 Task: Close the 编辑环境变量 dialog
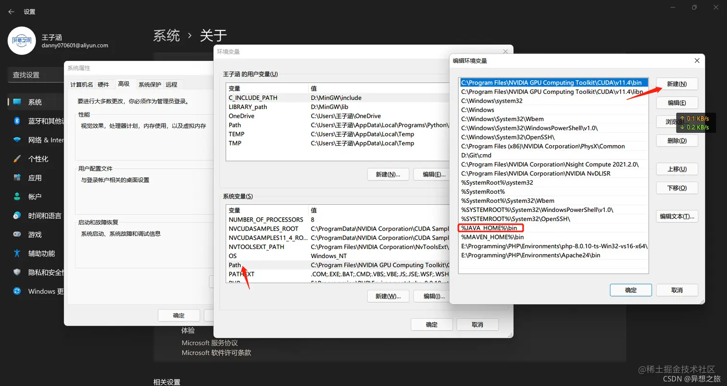[x=697, y=61]
